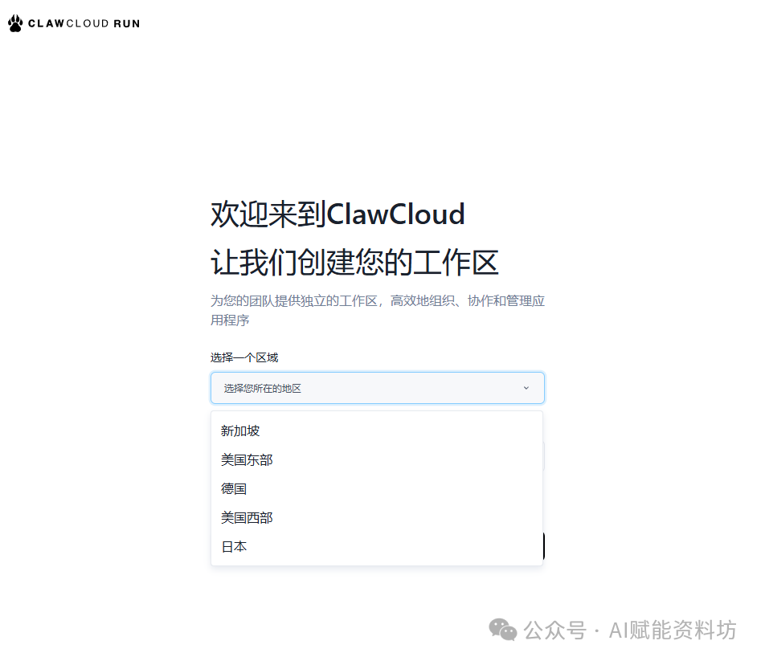Select the 美国东部 region option
The width and height of the screenshot is (761, 661).
(x=247, y=459)
